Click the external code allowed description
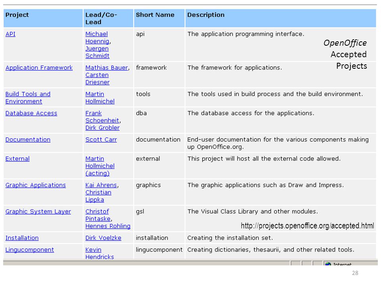381x286 pixels. pos(264,159)
